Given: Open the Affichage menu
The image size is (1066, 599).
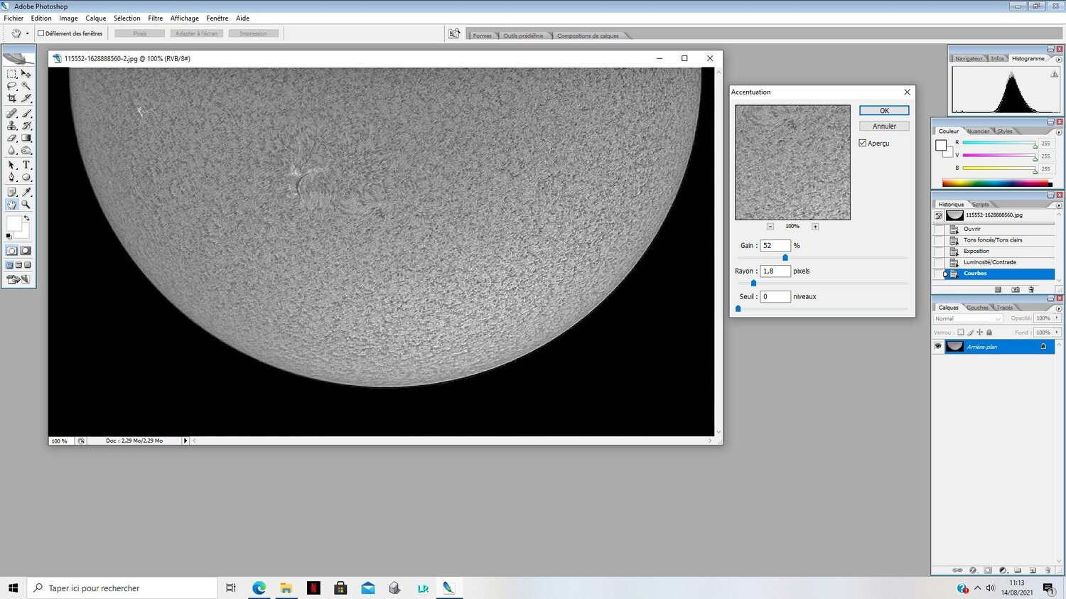Looking at the screenshot, I should (185, 18).
